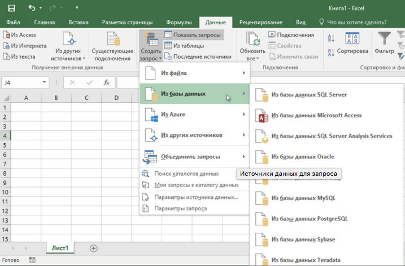Click the Name Box showing J4

point(23,82)
